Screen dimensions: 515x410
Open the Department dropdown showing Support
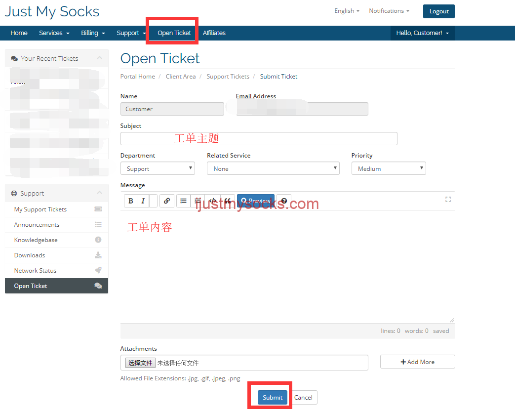click(158, 168)
